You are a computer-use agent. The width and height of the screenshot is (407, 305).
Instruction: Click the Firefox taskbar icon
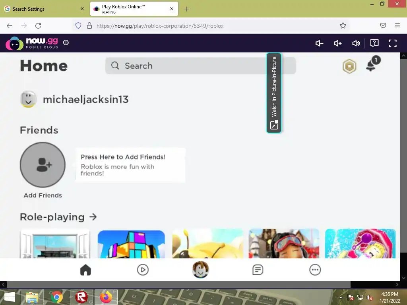pos(106,297)
